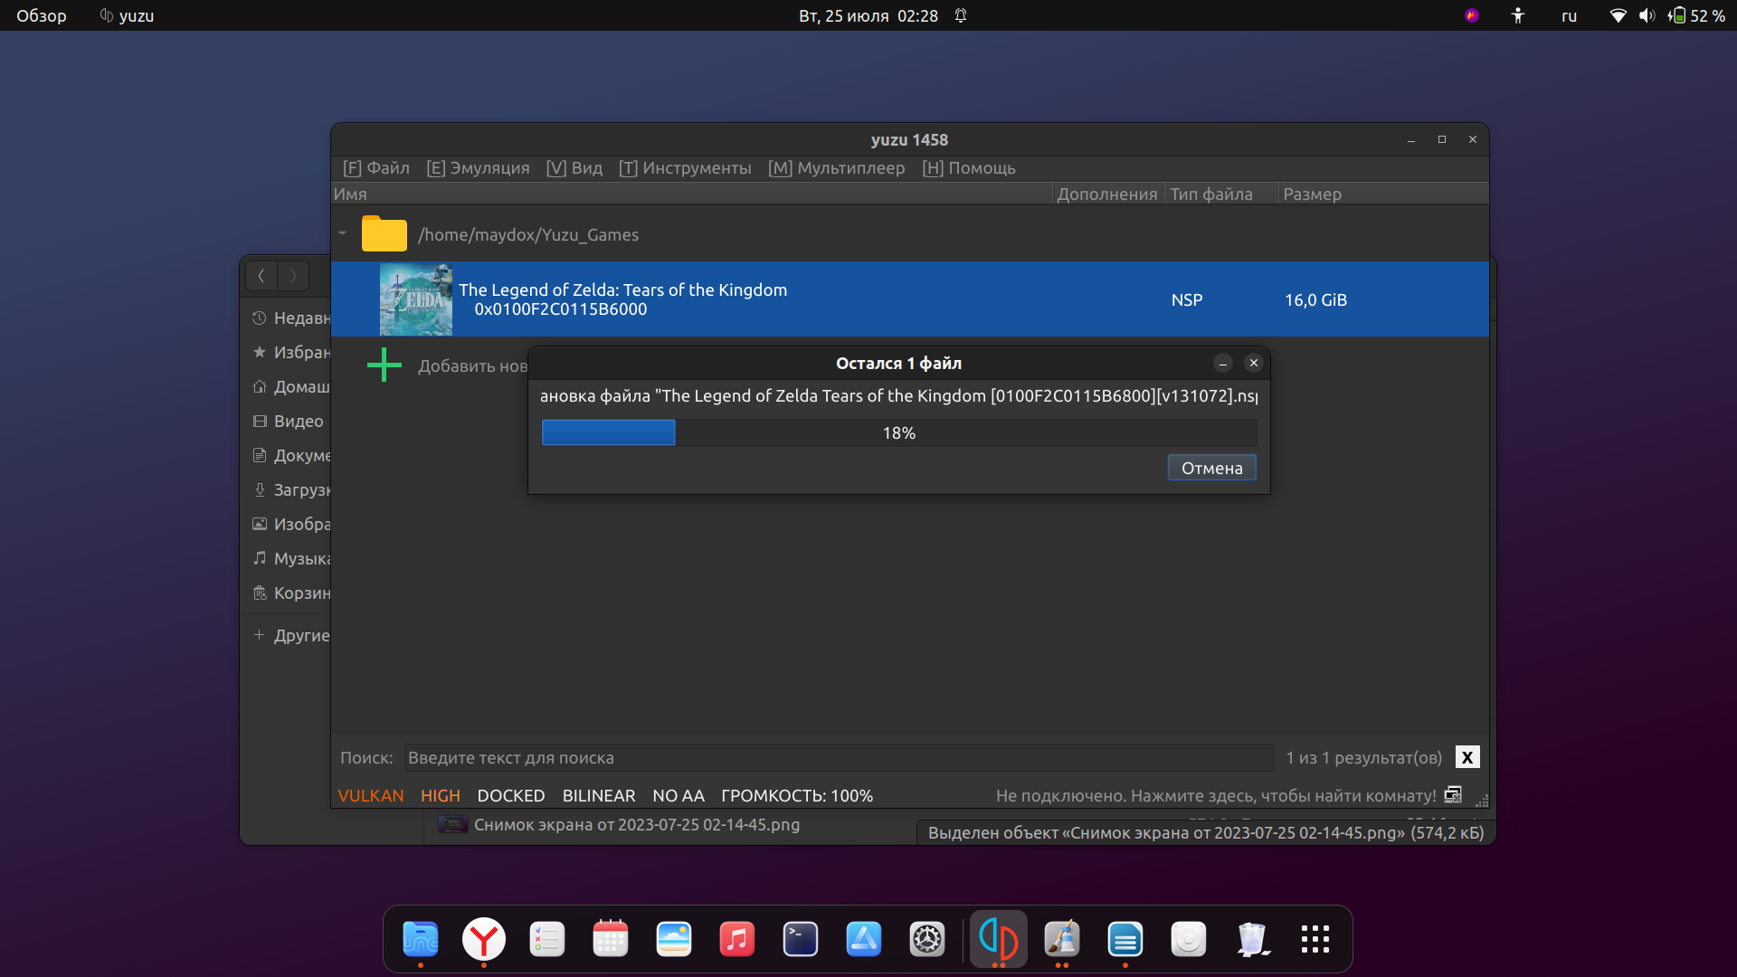Open the paintbrush editor app in dock

click(1062, 939)
